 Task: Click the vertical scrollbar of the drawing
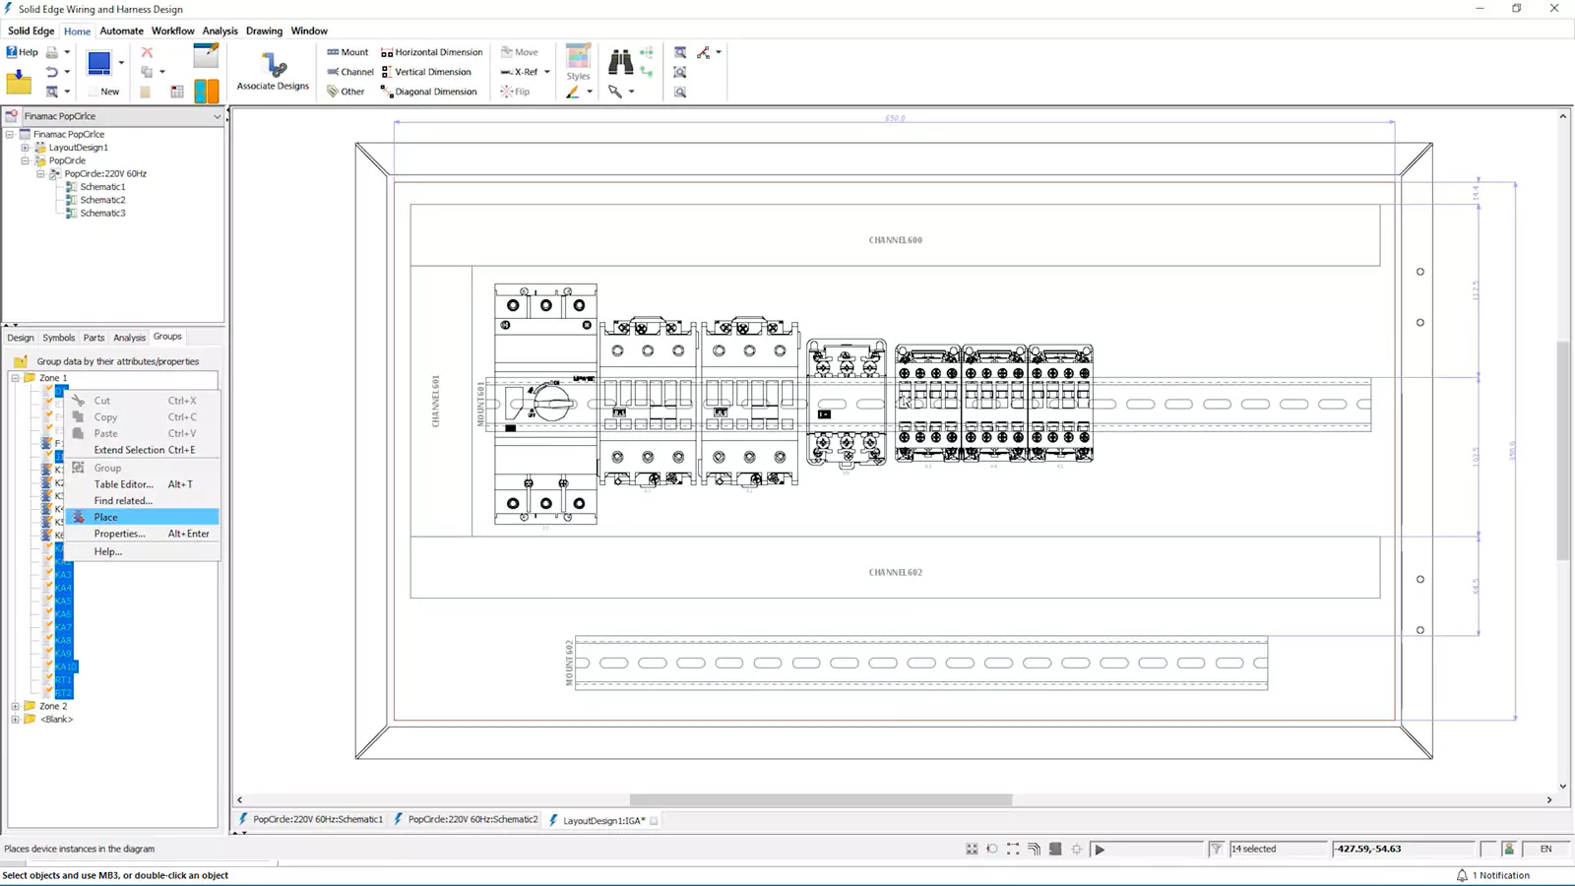[1563, 450]
